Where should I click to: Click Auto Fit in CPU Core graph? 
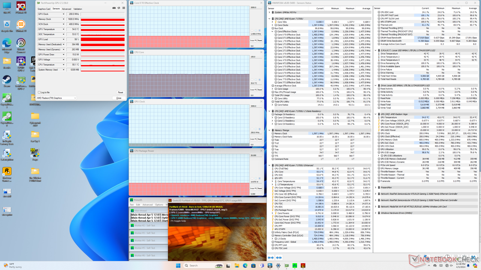pos(253,90)
